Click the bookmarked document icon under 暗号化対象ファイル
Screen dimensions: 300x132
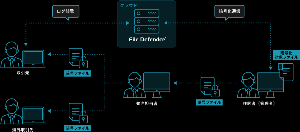pyautogui.click(x=286, y=72)
